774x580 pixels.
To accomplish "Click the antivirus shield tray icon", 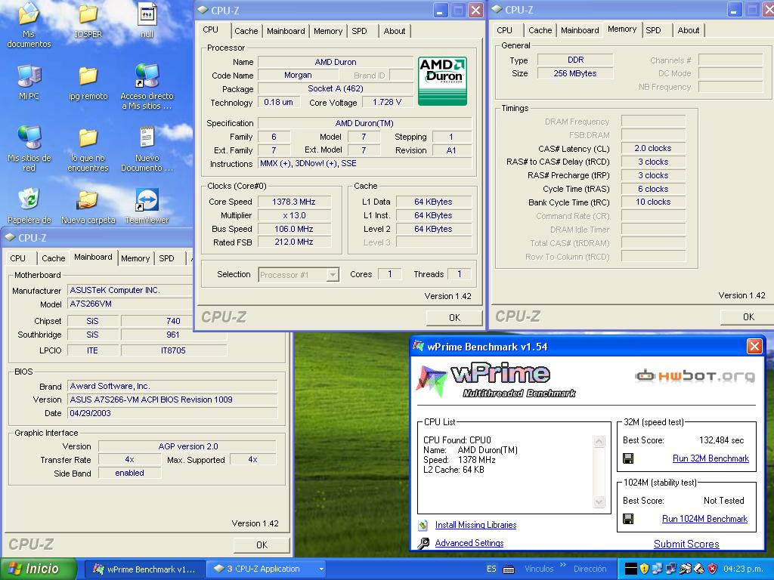I will [x=712, y=569].
